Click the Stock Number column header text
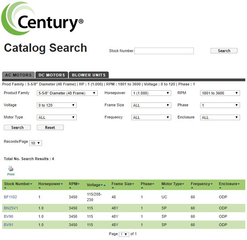This screenshot has height=240, width=247. tap(17, 184)
